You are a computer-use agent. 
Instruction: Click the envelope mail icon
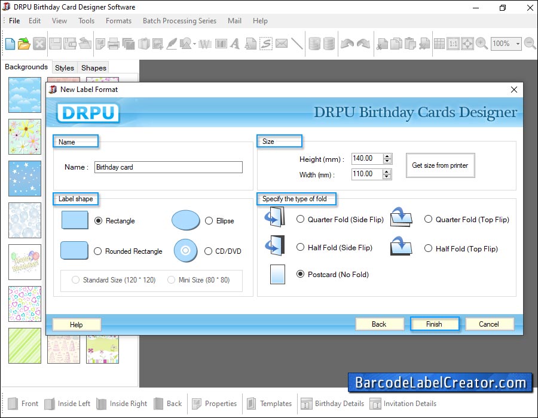282,44
